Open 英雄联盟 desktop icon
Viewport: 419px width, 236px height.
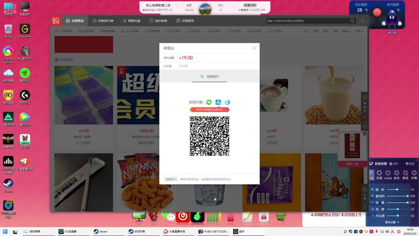pyautogui.click(x=8, y=141)
